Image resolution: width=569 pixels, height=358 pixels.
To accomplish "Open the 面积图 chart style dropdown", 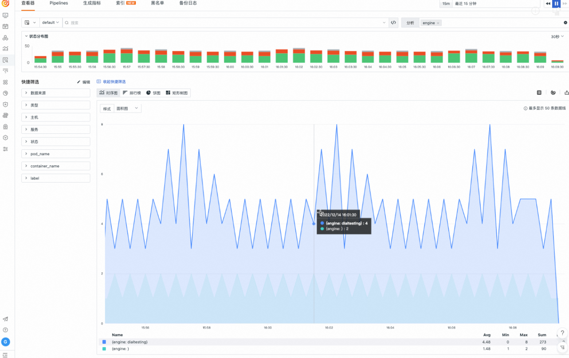I will click(128, 108).
